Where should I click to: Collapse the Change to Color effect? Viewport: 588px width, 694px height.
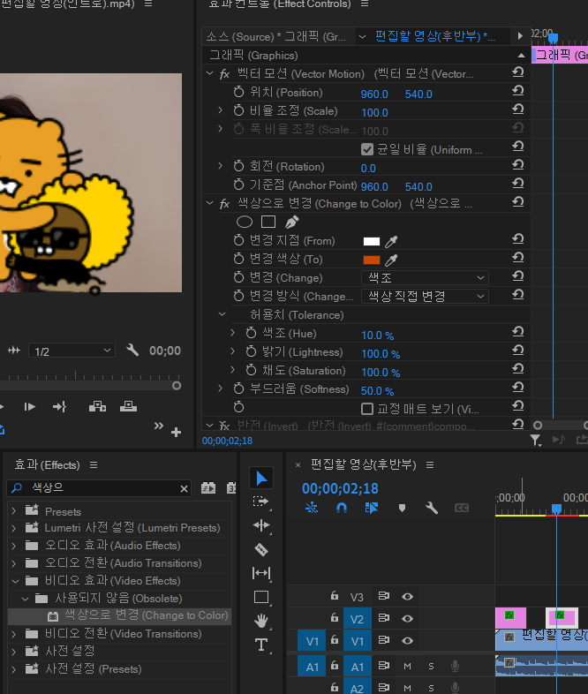(x=210, y=203)
